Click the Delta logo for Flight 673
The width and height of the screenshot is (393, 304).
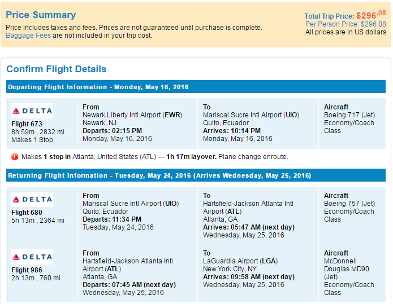point(32,111)
